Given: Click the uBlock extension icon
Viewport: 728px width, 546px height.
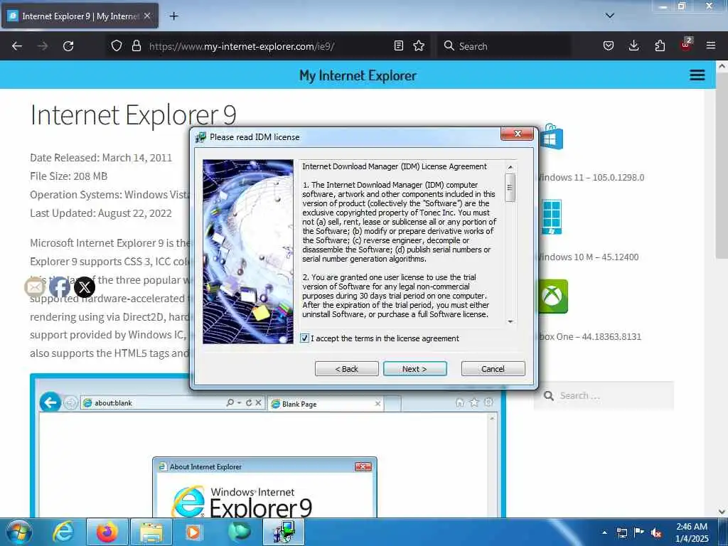Looking at the screenshot, I should pos(686,45).
